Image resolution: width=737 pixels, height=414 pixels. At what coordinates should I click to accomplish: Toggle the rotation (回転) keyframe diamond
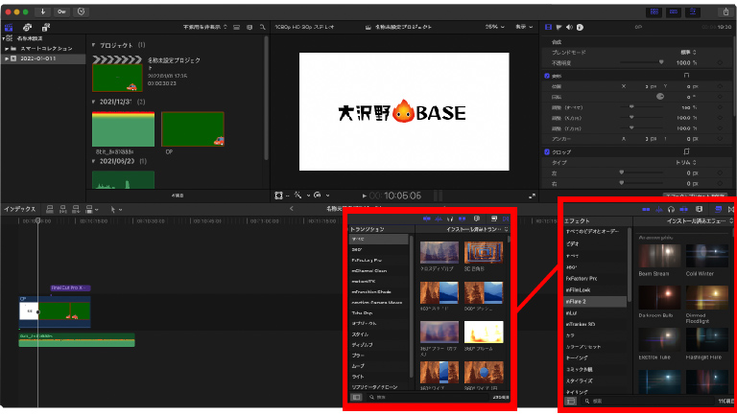pos(720,97)
